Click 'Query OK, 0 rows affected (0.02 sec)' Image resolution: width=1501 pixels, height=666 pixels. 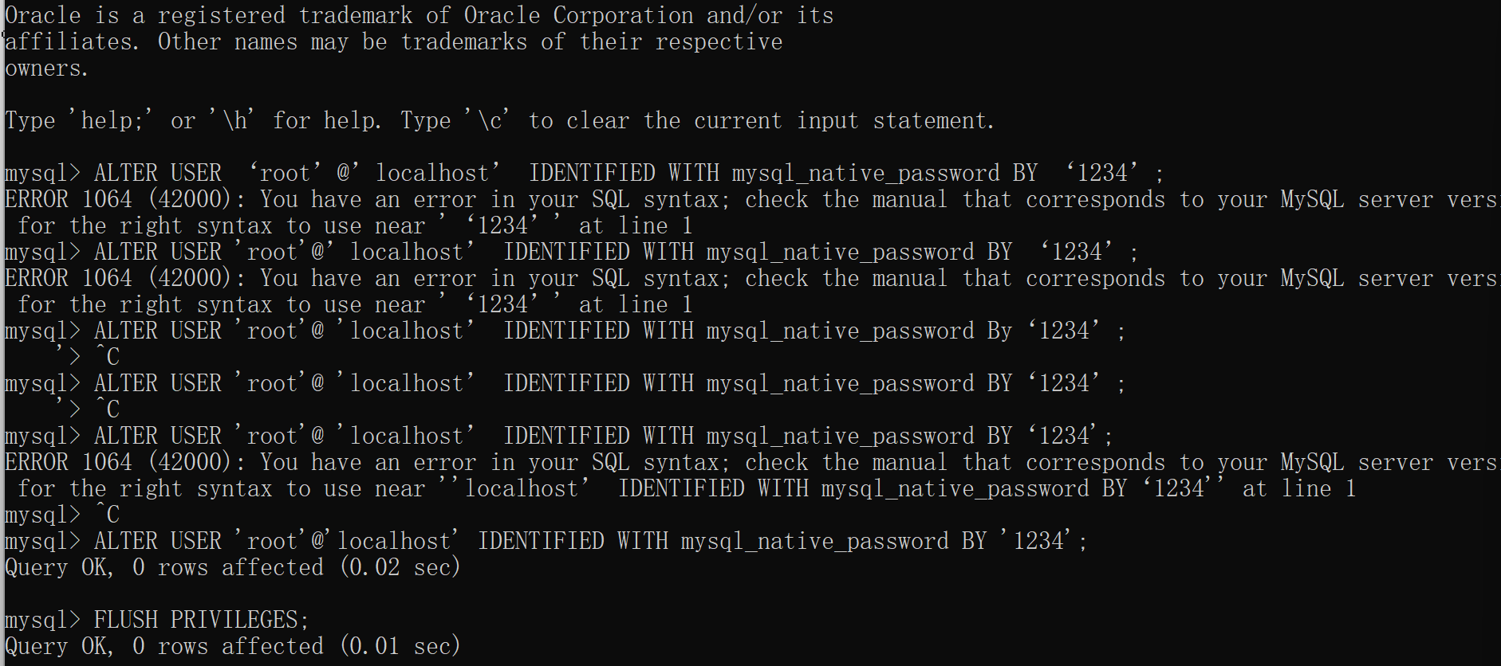[233, 567]
